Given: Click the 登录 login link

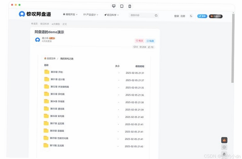Looking at the screenshot, I should click(x=177, y=16).
